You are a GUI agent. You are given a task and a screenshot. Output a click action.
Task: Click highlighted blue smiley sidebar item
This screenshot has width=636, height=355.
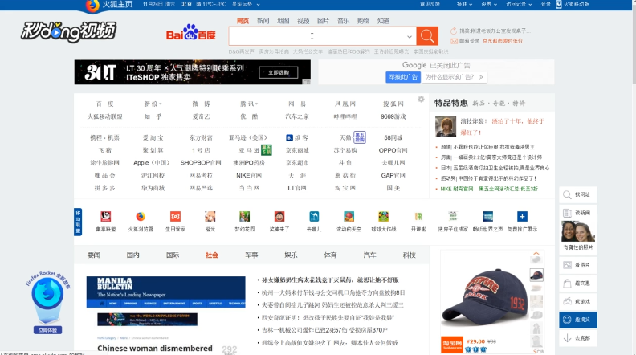pyautogui.click(x=577, y=320)
